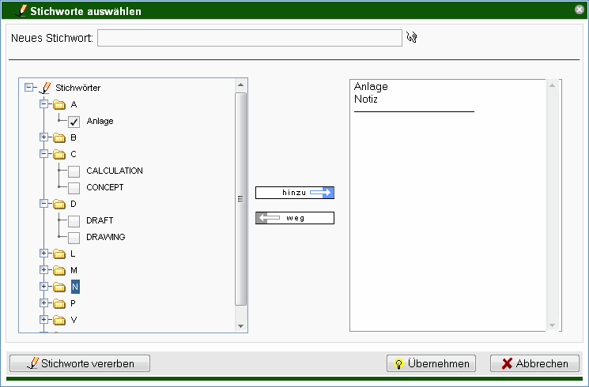
Task: Click the Stichwörter root pencil icon
Action: pos(45,88)
